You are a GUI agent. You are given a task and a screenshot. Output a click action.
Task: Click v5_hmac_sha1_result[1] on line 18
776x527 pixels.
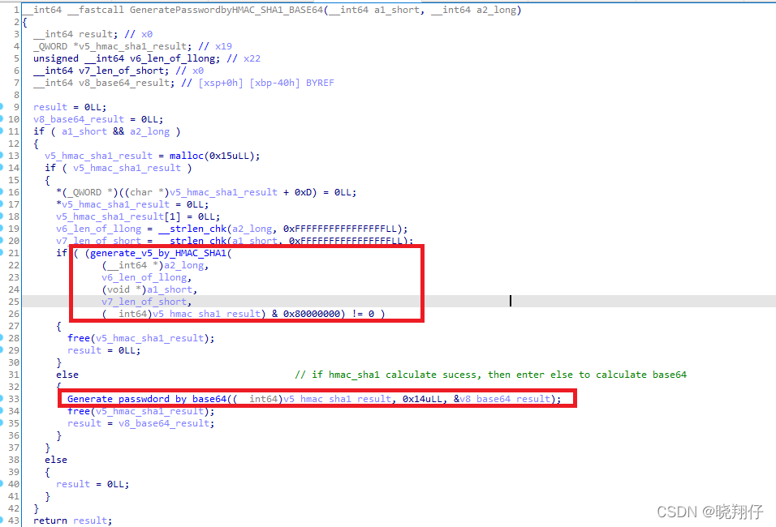tap(119, 216)
